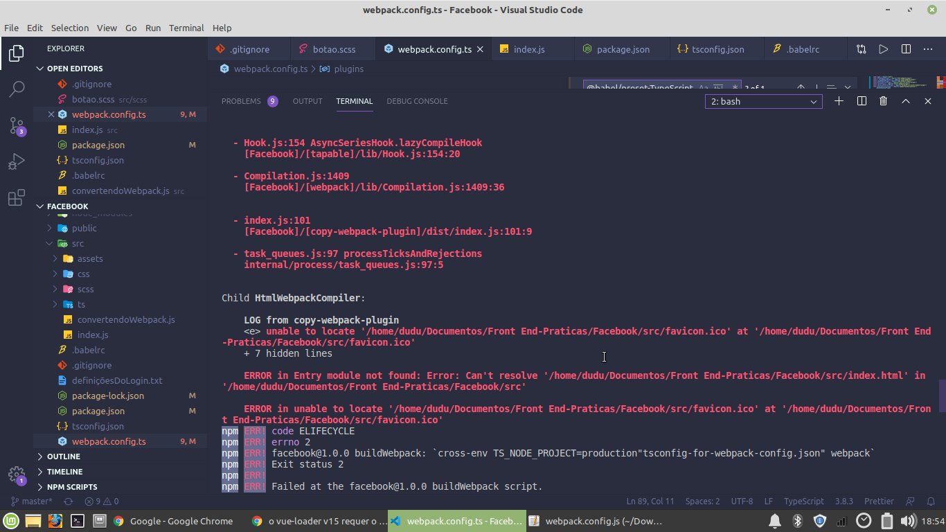Open definiçõesDoLogin.txt in the file tree
The width and height of the screenshot is (946, 532).
click(x=120, y=380)
